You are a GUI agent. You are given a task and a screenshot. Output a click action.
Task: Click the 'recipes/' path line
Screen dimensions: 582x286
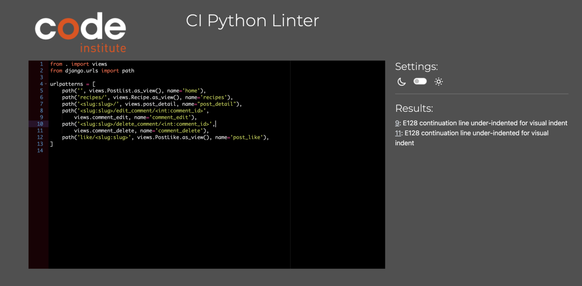[147, 97]
